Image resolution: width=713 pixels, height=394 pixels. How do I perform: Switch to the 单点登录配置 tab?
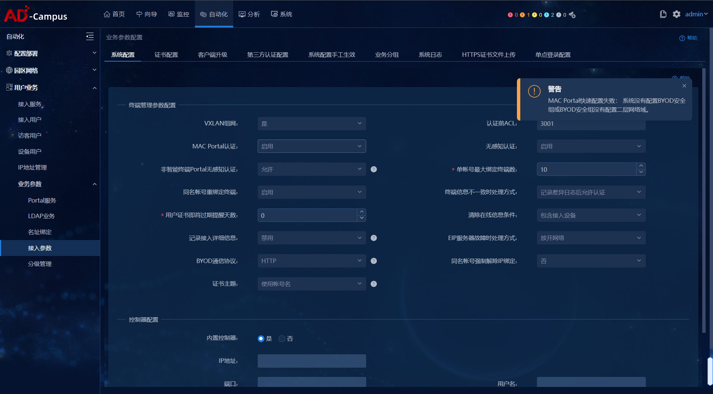click(553, 55)
